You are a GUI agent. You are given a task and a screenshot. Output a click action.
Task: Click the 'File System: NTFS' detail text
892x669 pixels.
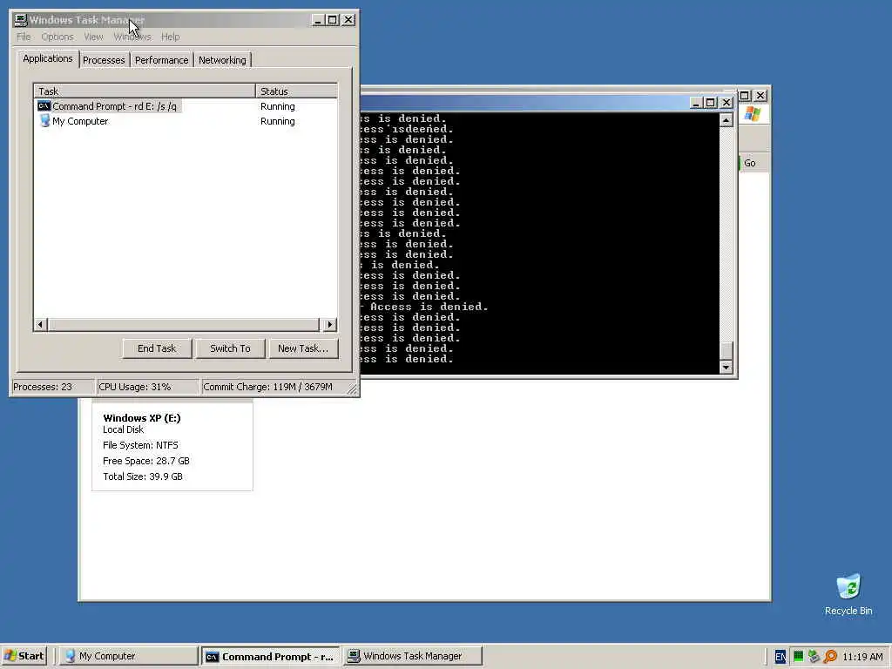click(140, 445)
